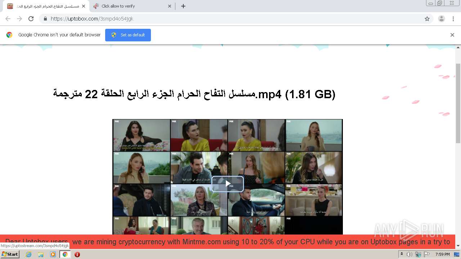
Task: Restore down the Chrome window
Action: (440, 3)
